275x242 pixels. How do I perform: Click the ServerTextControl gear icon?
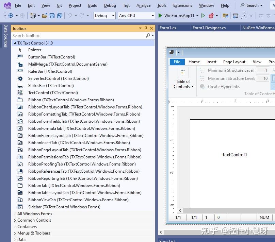tap(21, 79)
